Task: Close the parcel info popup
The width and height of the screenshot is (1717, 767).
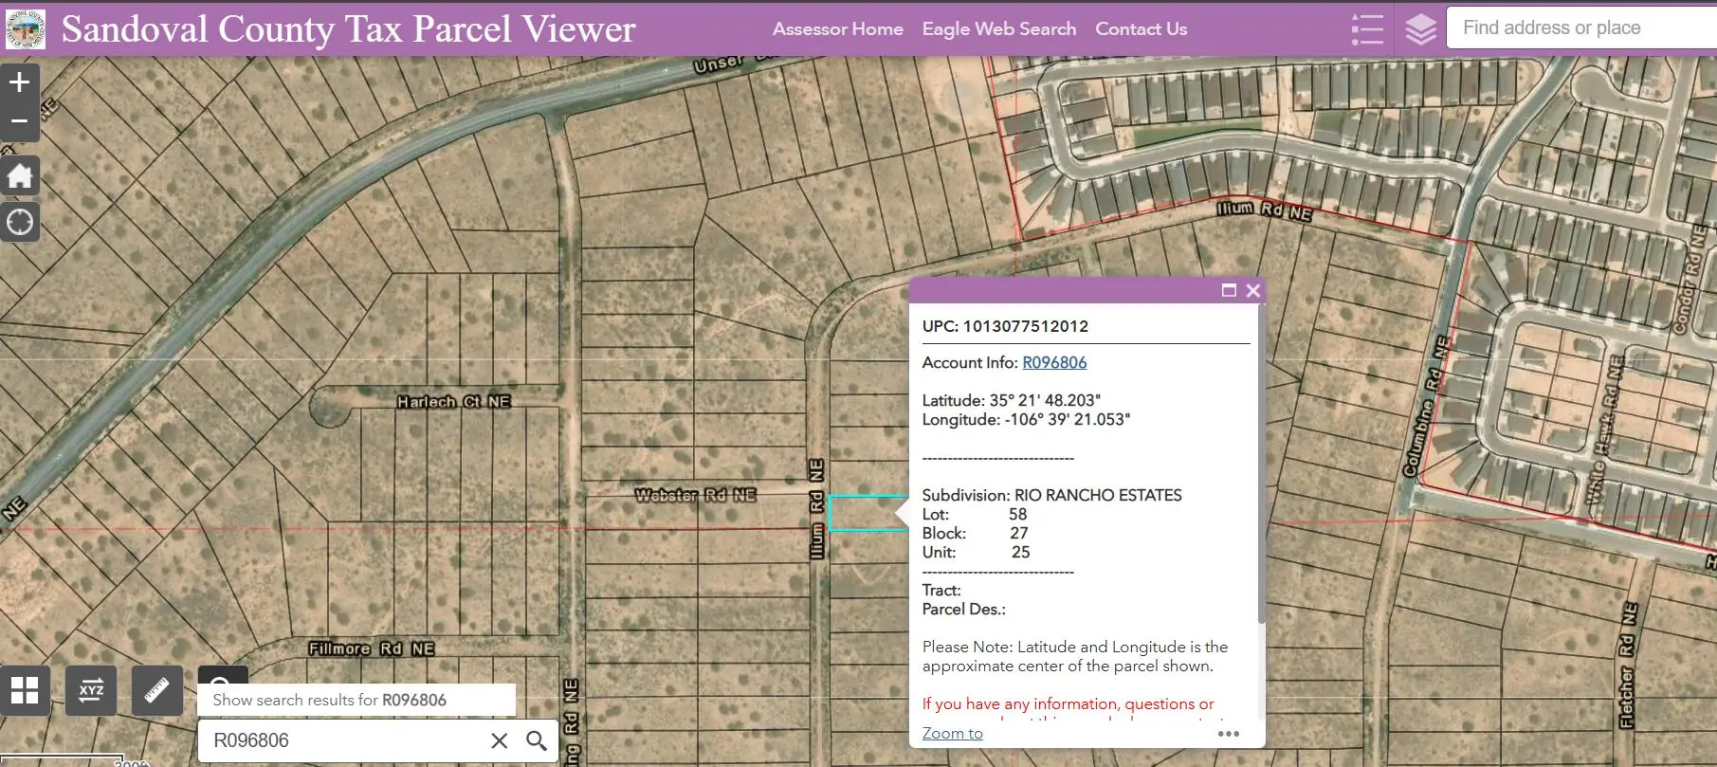Action: point(1252,290)
